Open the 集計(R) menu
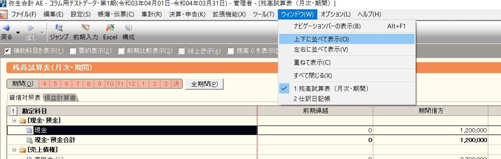501x159 pixels. pos(152,14)
